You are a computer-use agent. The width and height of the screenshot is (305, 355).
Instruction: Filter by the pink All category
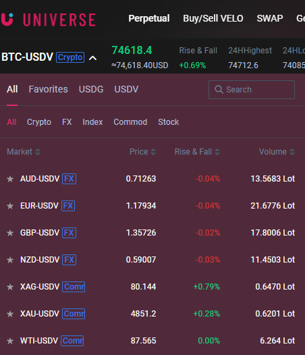point(11,122)
